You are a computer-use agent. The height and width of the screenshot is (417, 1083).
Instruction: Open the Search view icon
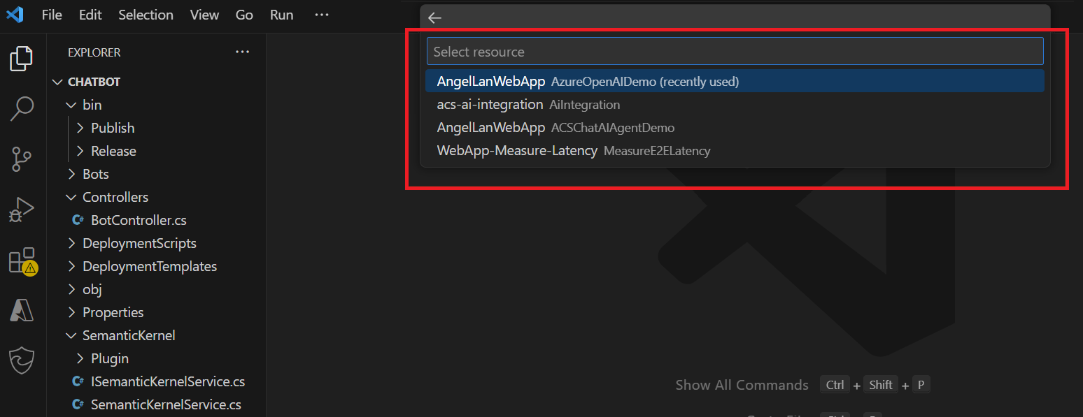click(x=21, y=109)
